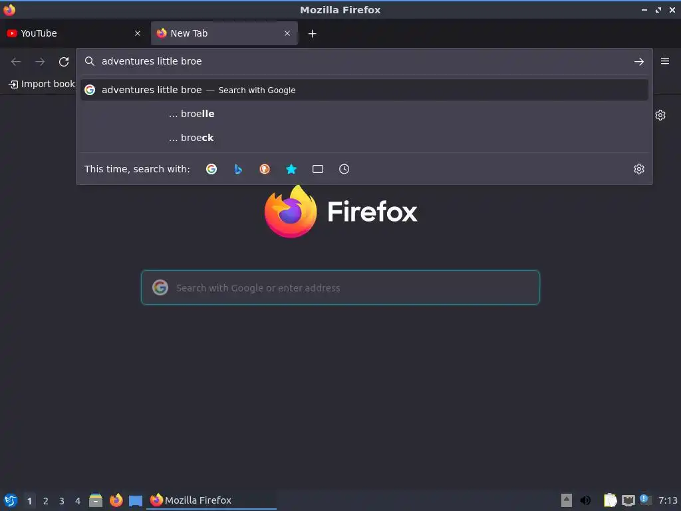Select Mozilla Firefox taskbar window button
The width and height of the screenshot is (681, 511).
211,500
